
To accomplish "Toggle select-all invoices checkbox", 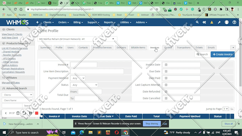I will (41, 116).
